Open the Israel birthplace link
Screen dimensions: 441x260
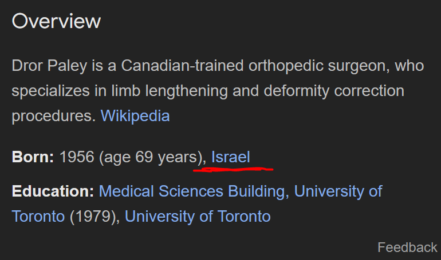tap(231, 157)
